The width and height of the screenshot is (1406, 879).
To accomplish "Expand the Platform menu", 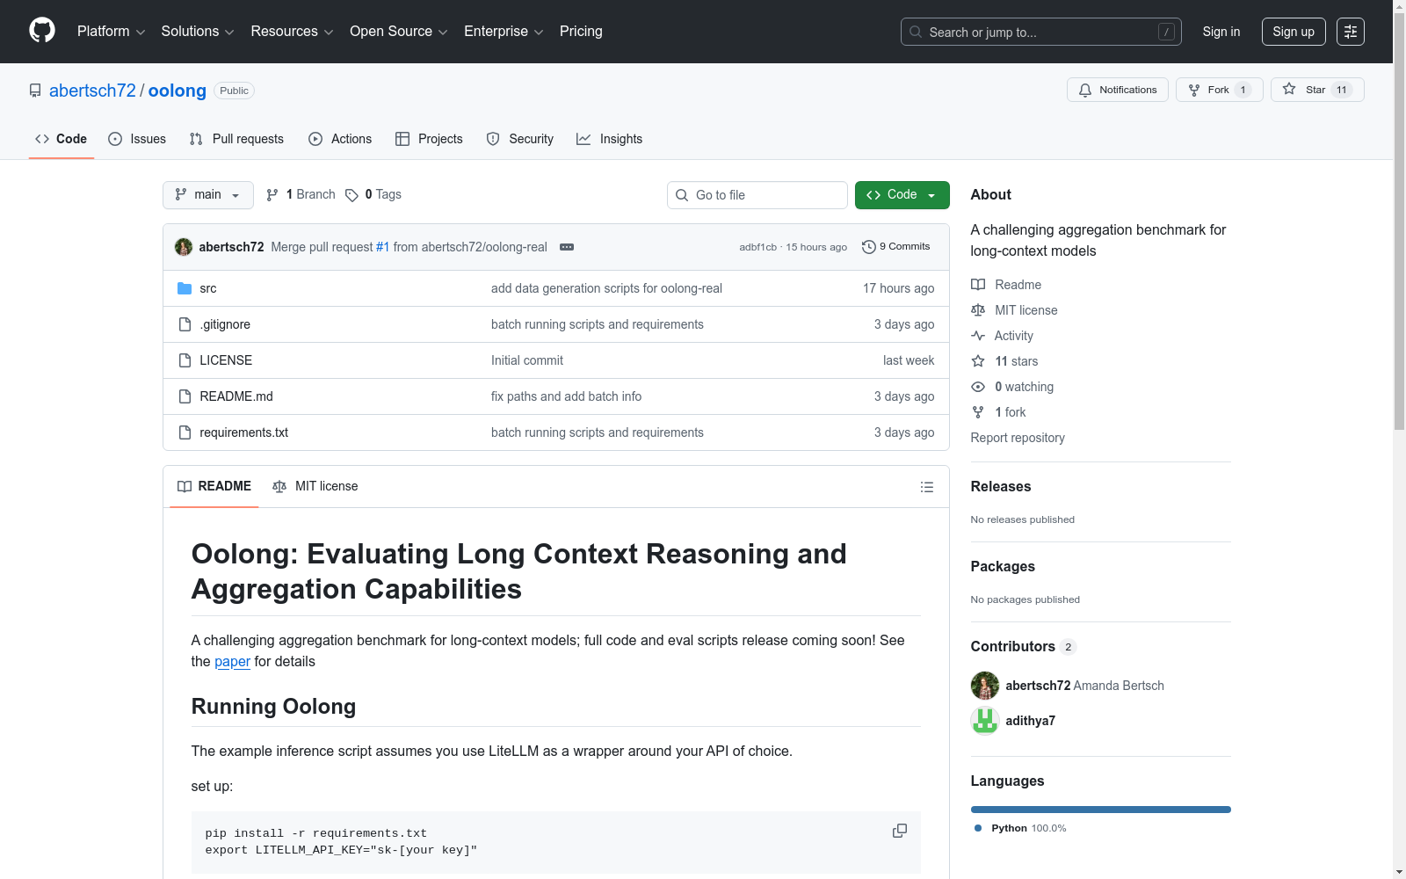I will click(x=112, y=32).
